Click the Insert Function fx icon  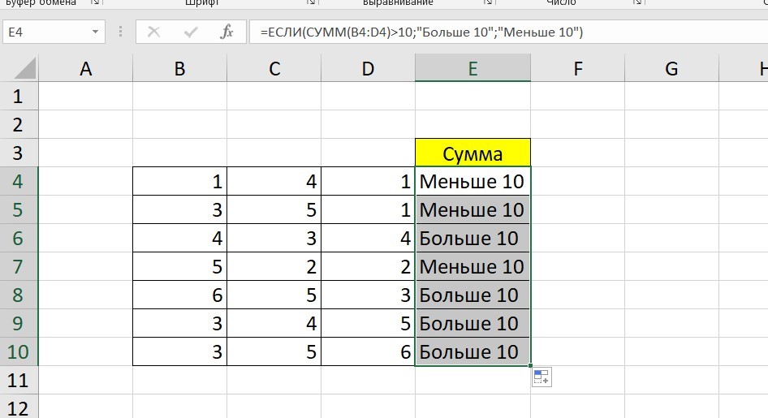pyautogui.click(x=227, y=32)
